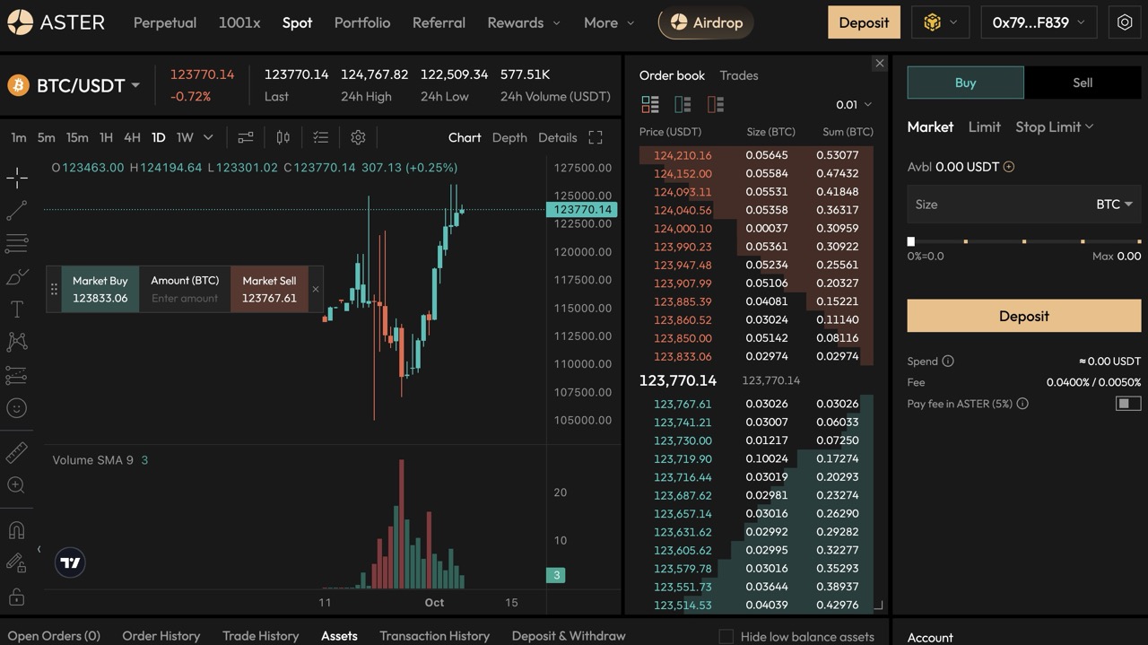
Task: Click the fullscreen chart icon
Action: [x=596, y=137]
